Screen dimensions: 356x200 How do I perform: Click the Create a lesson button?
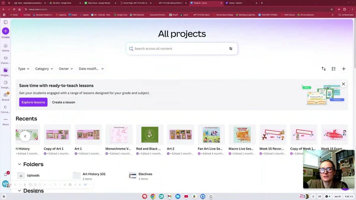click(x=63, y=102)
